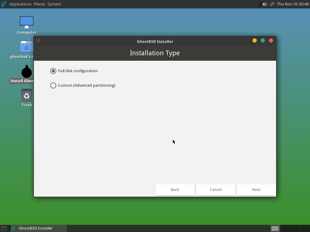
Task: Open the clock showing Thu Nov 10
Action: click(x=293, y=4)
